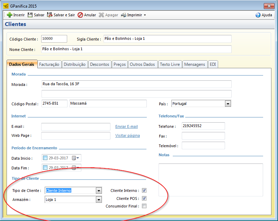Switch to the Facturação tab
Image resolution: width=278 pixels, height=221 pixels.
(50, 64)
